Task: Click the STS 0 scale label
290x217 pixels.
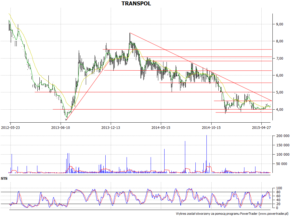Action: 277,208
